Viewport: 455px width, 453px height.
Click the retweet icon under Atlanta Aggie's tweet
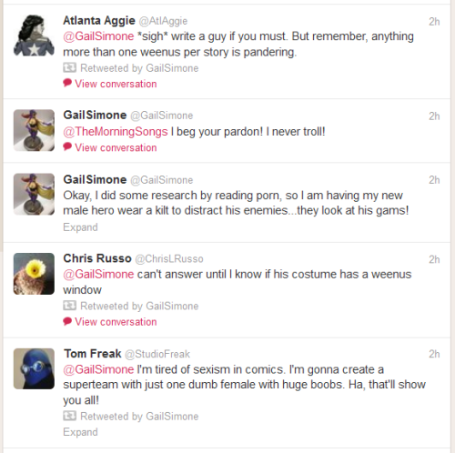click(x=69, y=67)
